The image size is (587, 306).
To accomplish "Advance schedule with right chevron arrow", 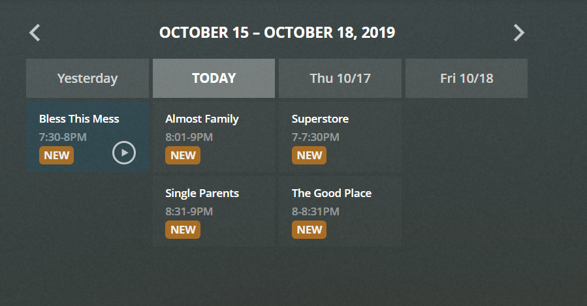I will coord(518,33).
